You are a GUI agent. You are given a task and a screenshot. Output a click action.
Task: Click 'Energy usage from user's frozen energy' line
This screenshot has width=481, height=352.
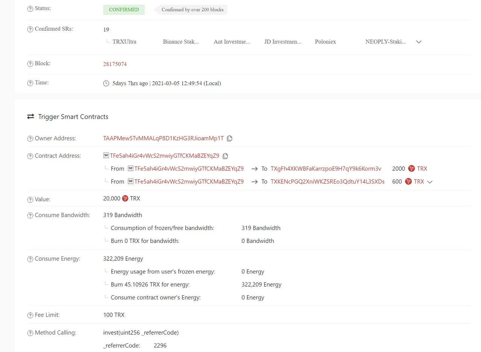[163, 271]
